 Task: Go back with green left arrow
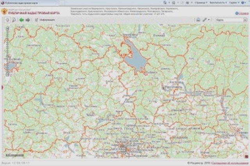pyautogui.click(x=21, y=20)
